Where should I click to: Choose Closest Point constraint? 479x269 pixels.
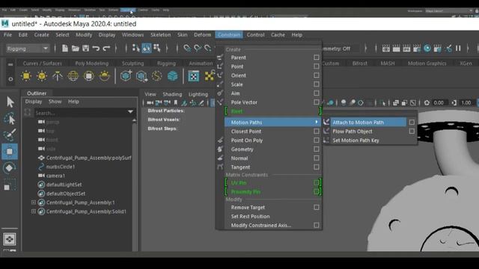click(246, 132)
